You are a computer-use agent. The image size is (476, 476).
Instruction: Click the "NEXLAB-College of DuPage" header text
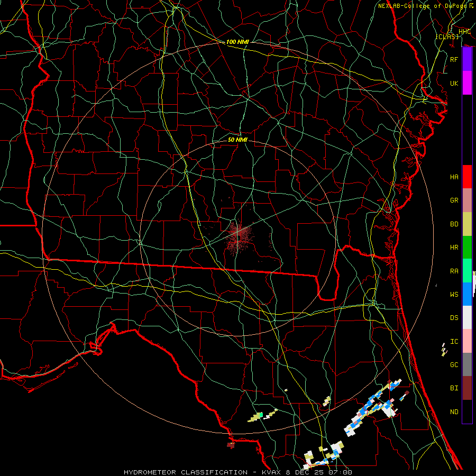coord(423,6)
